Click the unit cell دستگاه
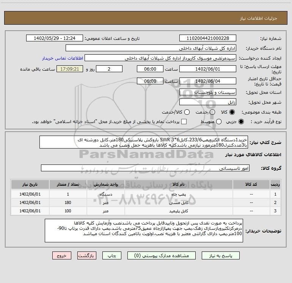Viewport: 292px width, 283px height. pyautogui.click(x=105, y=194)
